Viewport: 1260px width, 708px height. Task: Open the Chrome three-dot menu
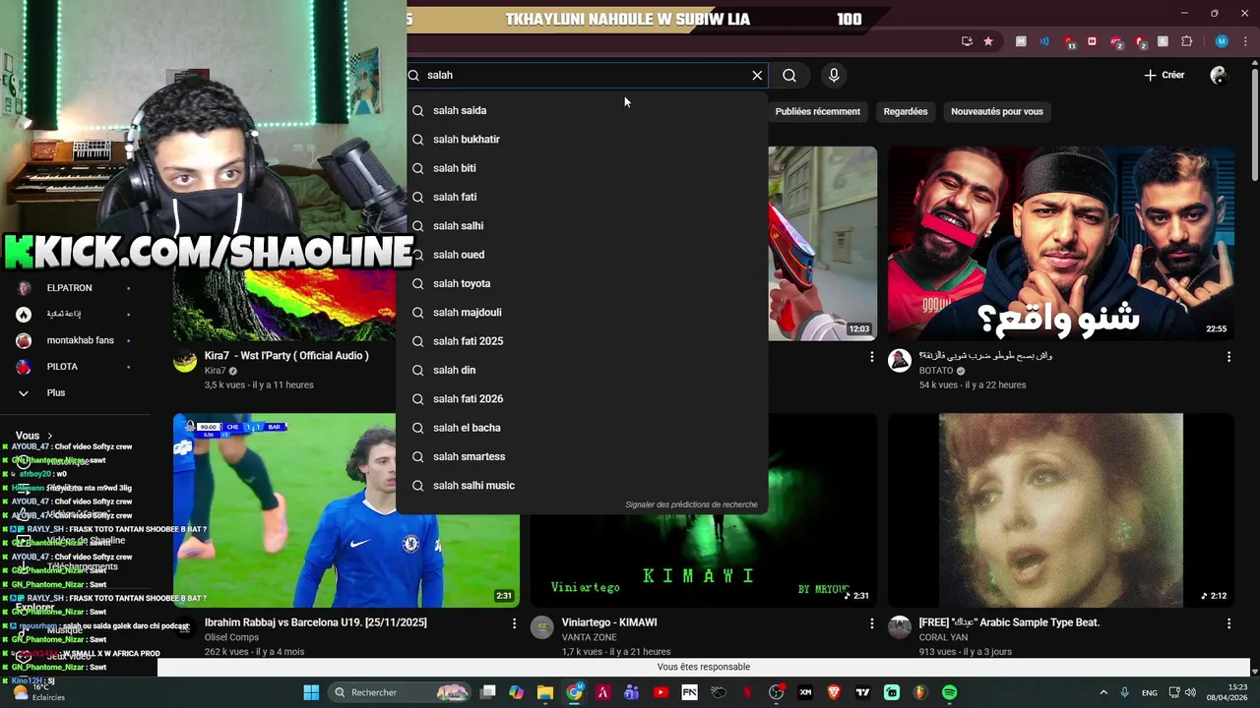pos(1245,41)
